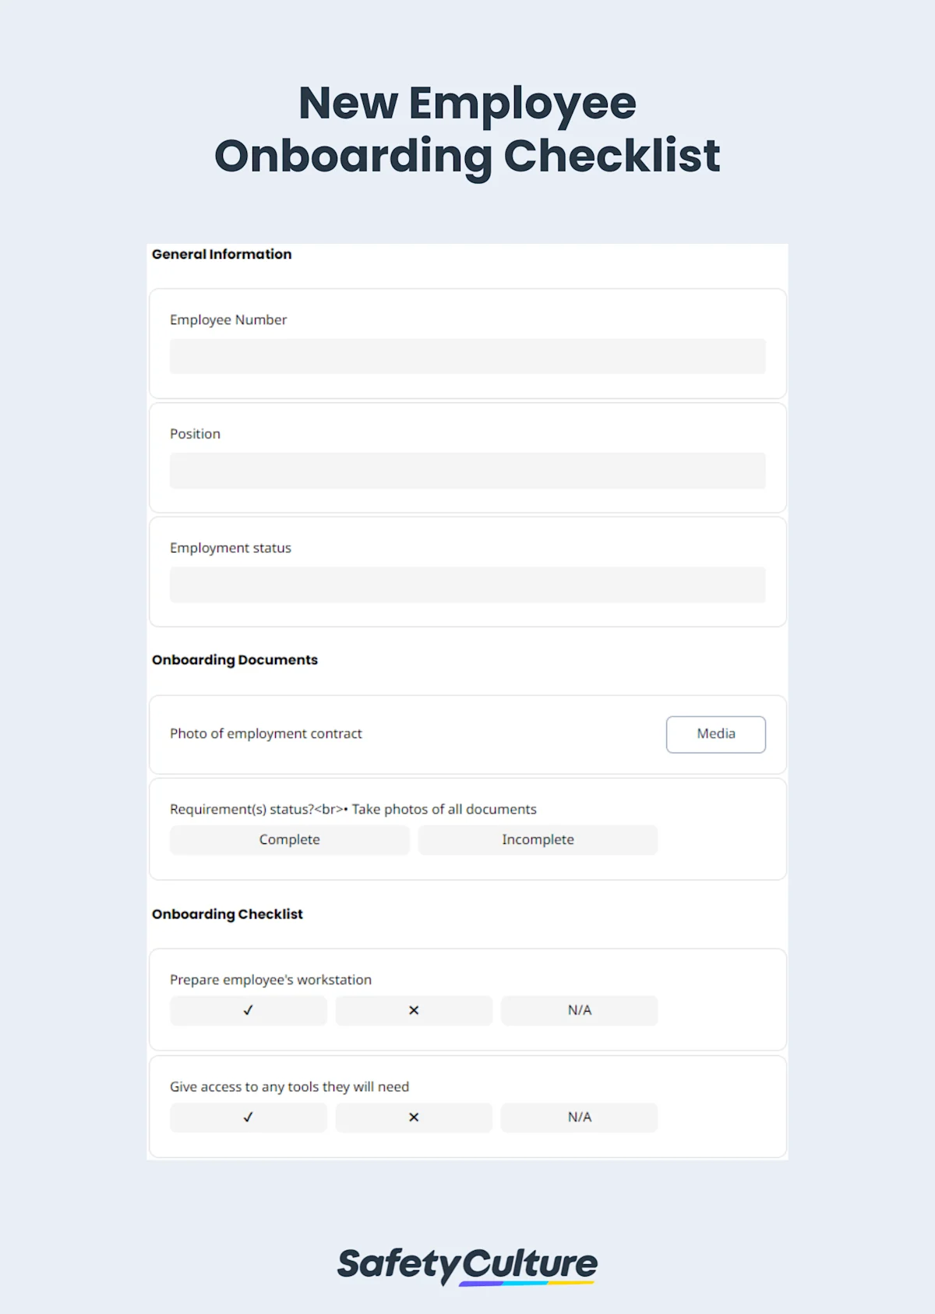The height and width of the screenshot is (1314, 935).
Task: Click the Onboarding Checklist section header
Action: (227, 913)
